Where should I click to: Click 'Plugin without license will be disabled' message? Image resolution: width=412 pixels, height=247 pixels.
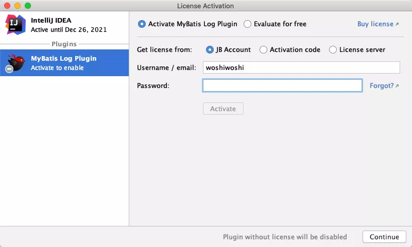[285, 237]
